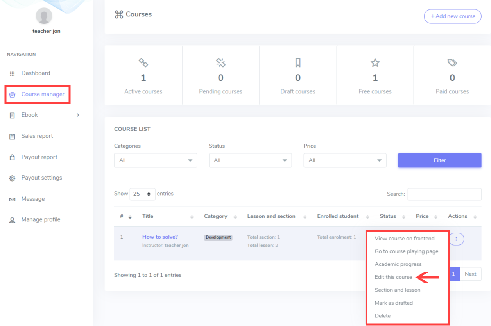Expand the Ebook submenu chevron
491x326 pixels.
pos(78,115)
